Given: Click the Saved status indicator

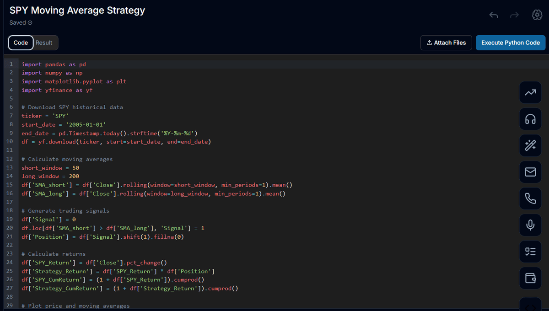Looking at the screenshot, I should click(21, 22).
